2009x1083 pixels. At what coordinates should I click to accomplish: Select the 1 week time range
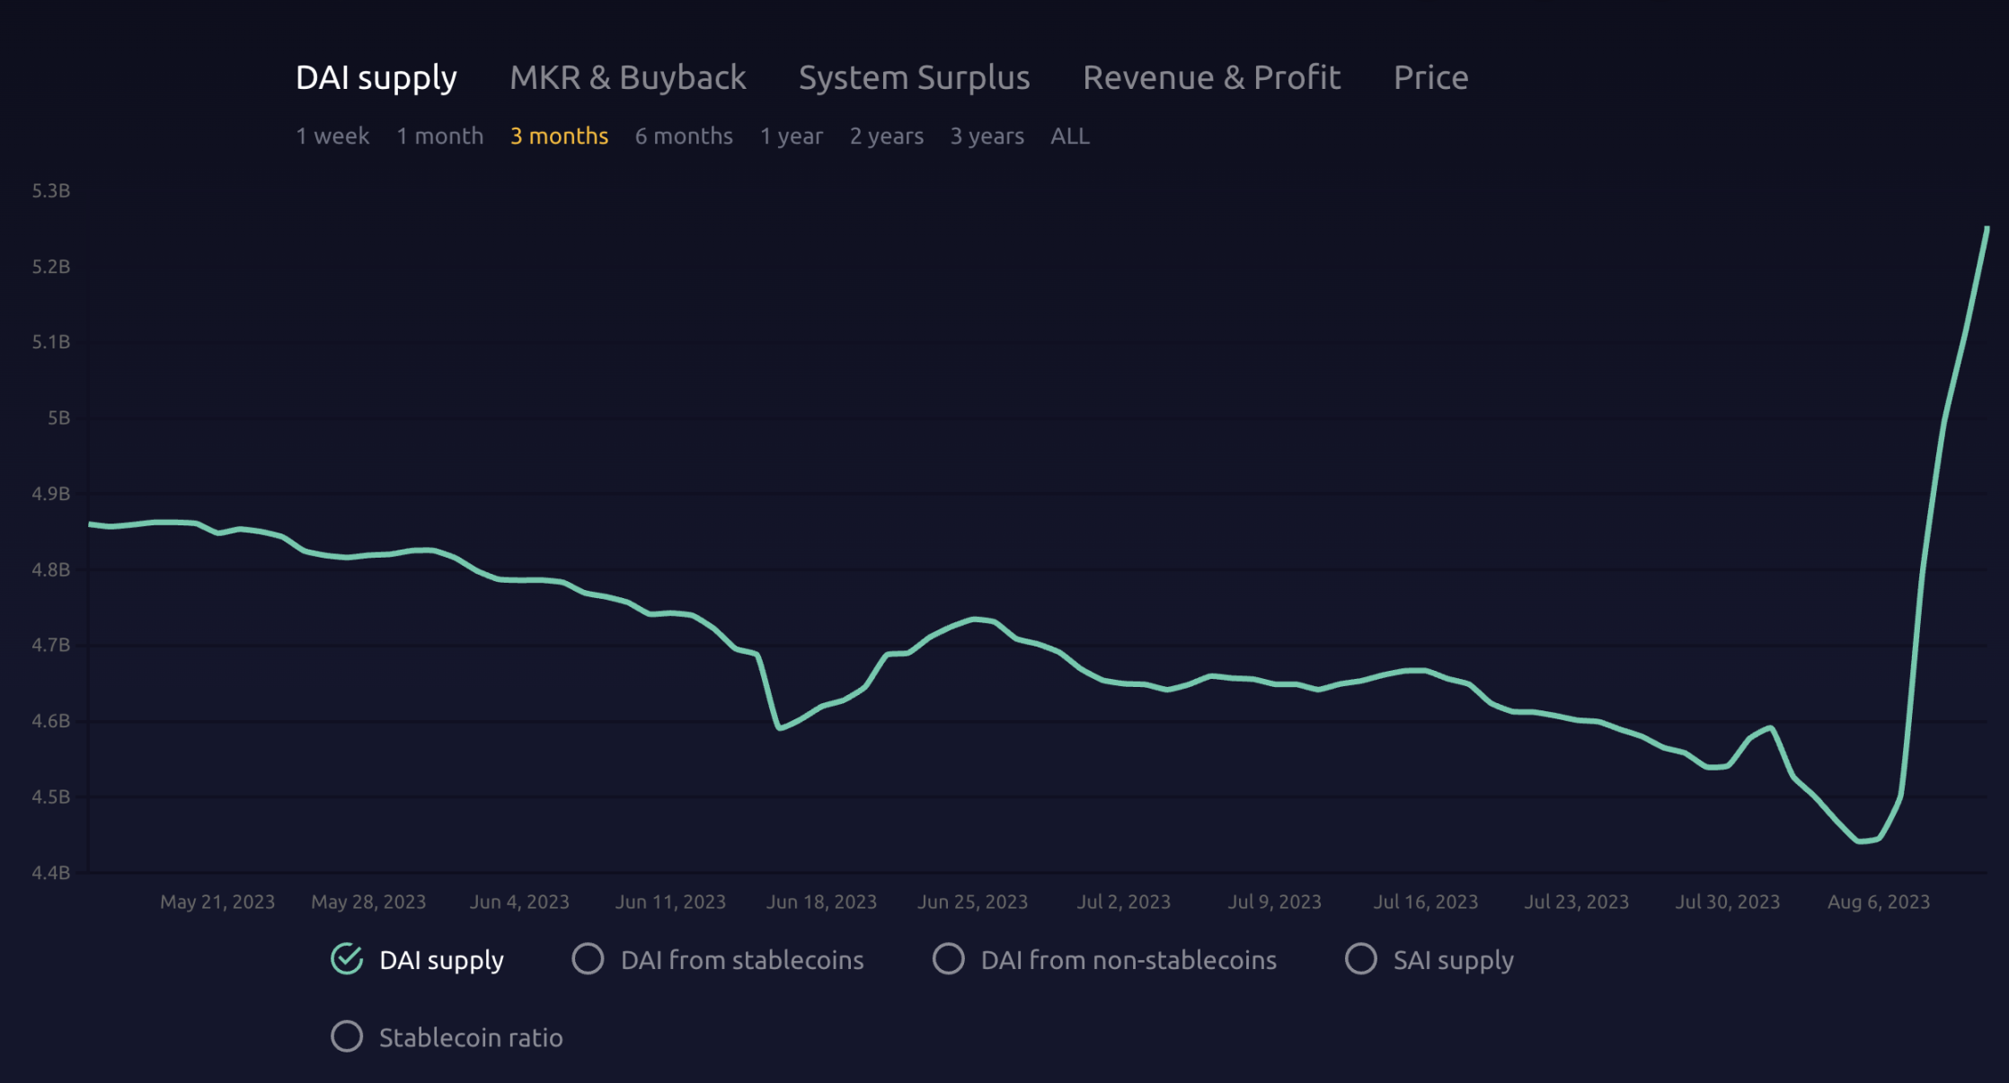point(332,136)
